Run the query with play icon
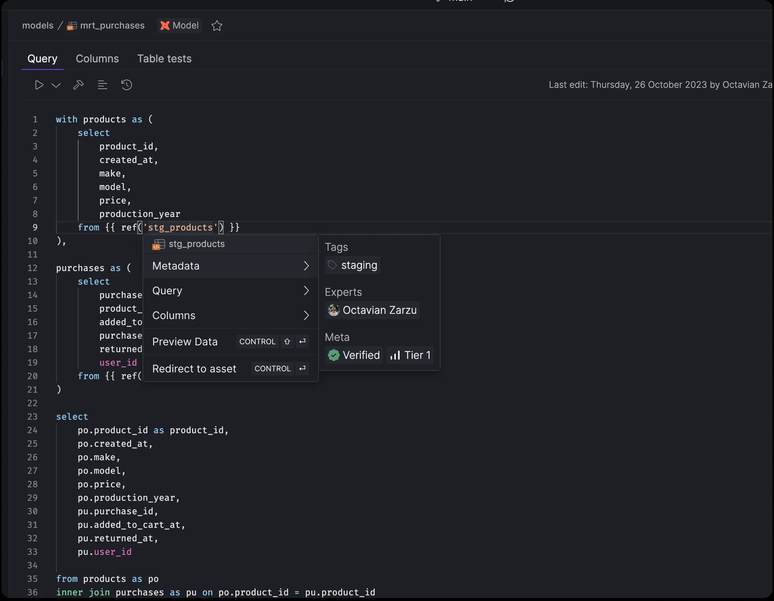Screen dimensions: 774x601 click(39, 85)
